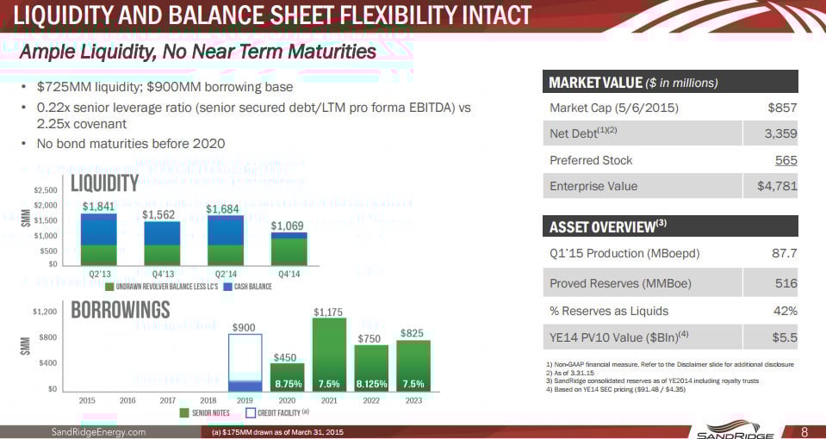Click the $175MM drawn footnote text
The width and height of the screenshot is (826, 439).
pos(277,431)
